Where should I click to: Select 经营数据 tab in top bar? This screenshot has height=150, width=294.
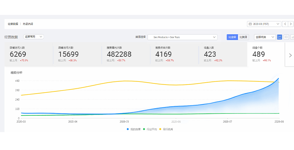13,24
